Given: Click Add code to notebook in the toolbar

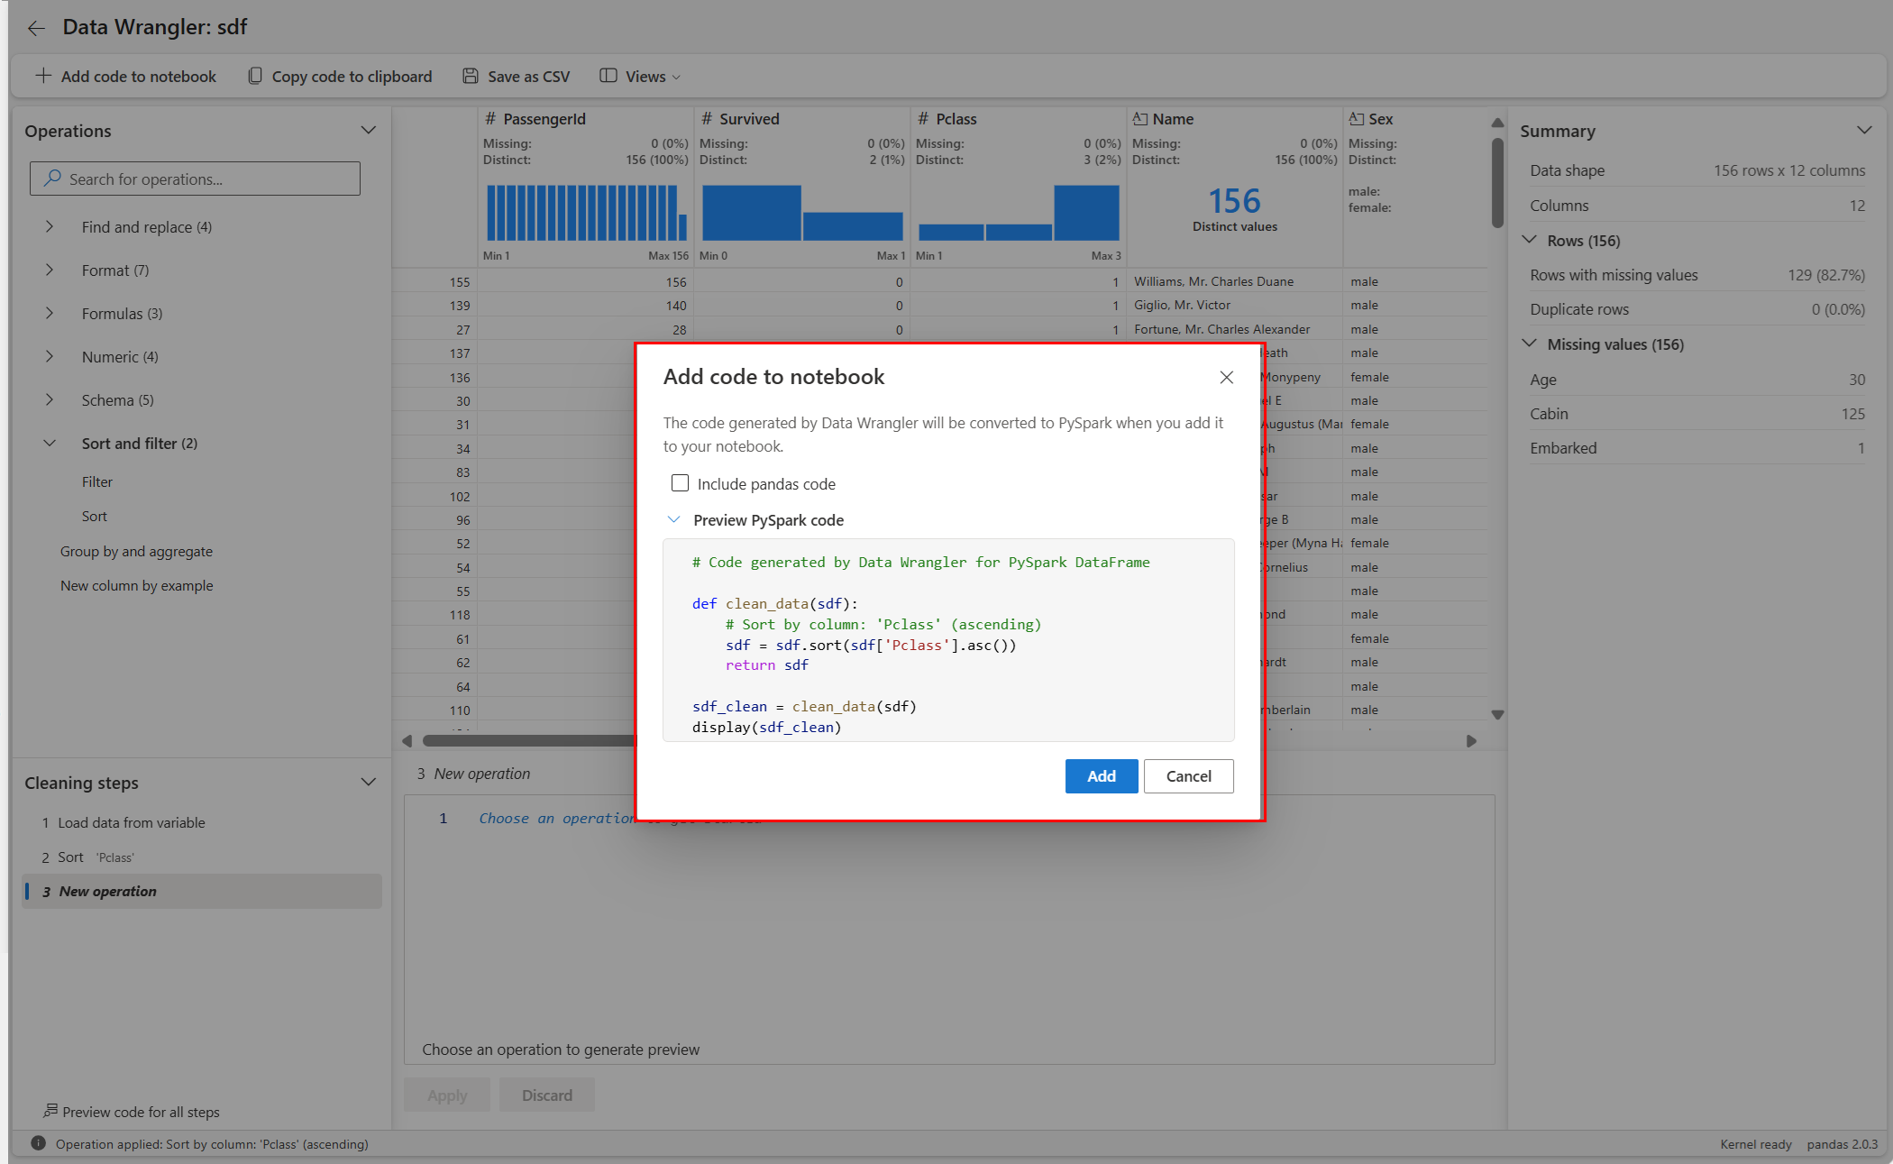Looking at the screenshot, I should click(125, 77).
